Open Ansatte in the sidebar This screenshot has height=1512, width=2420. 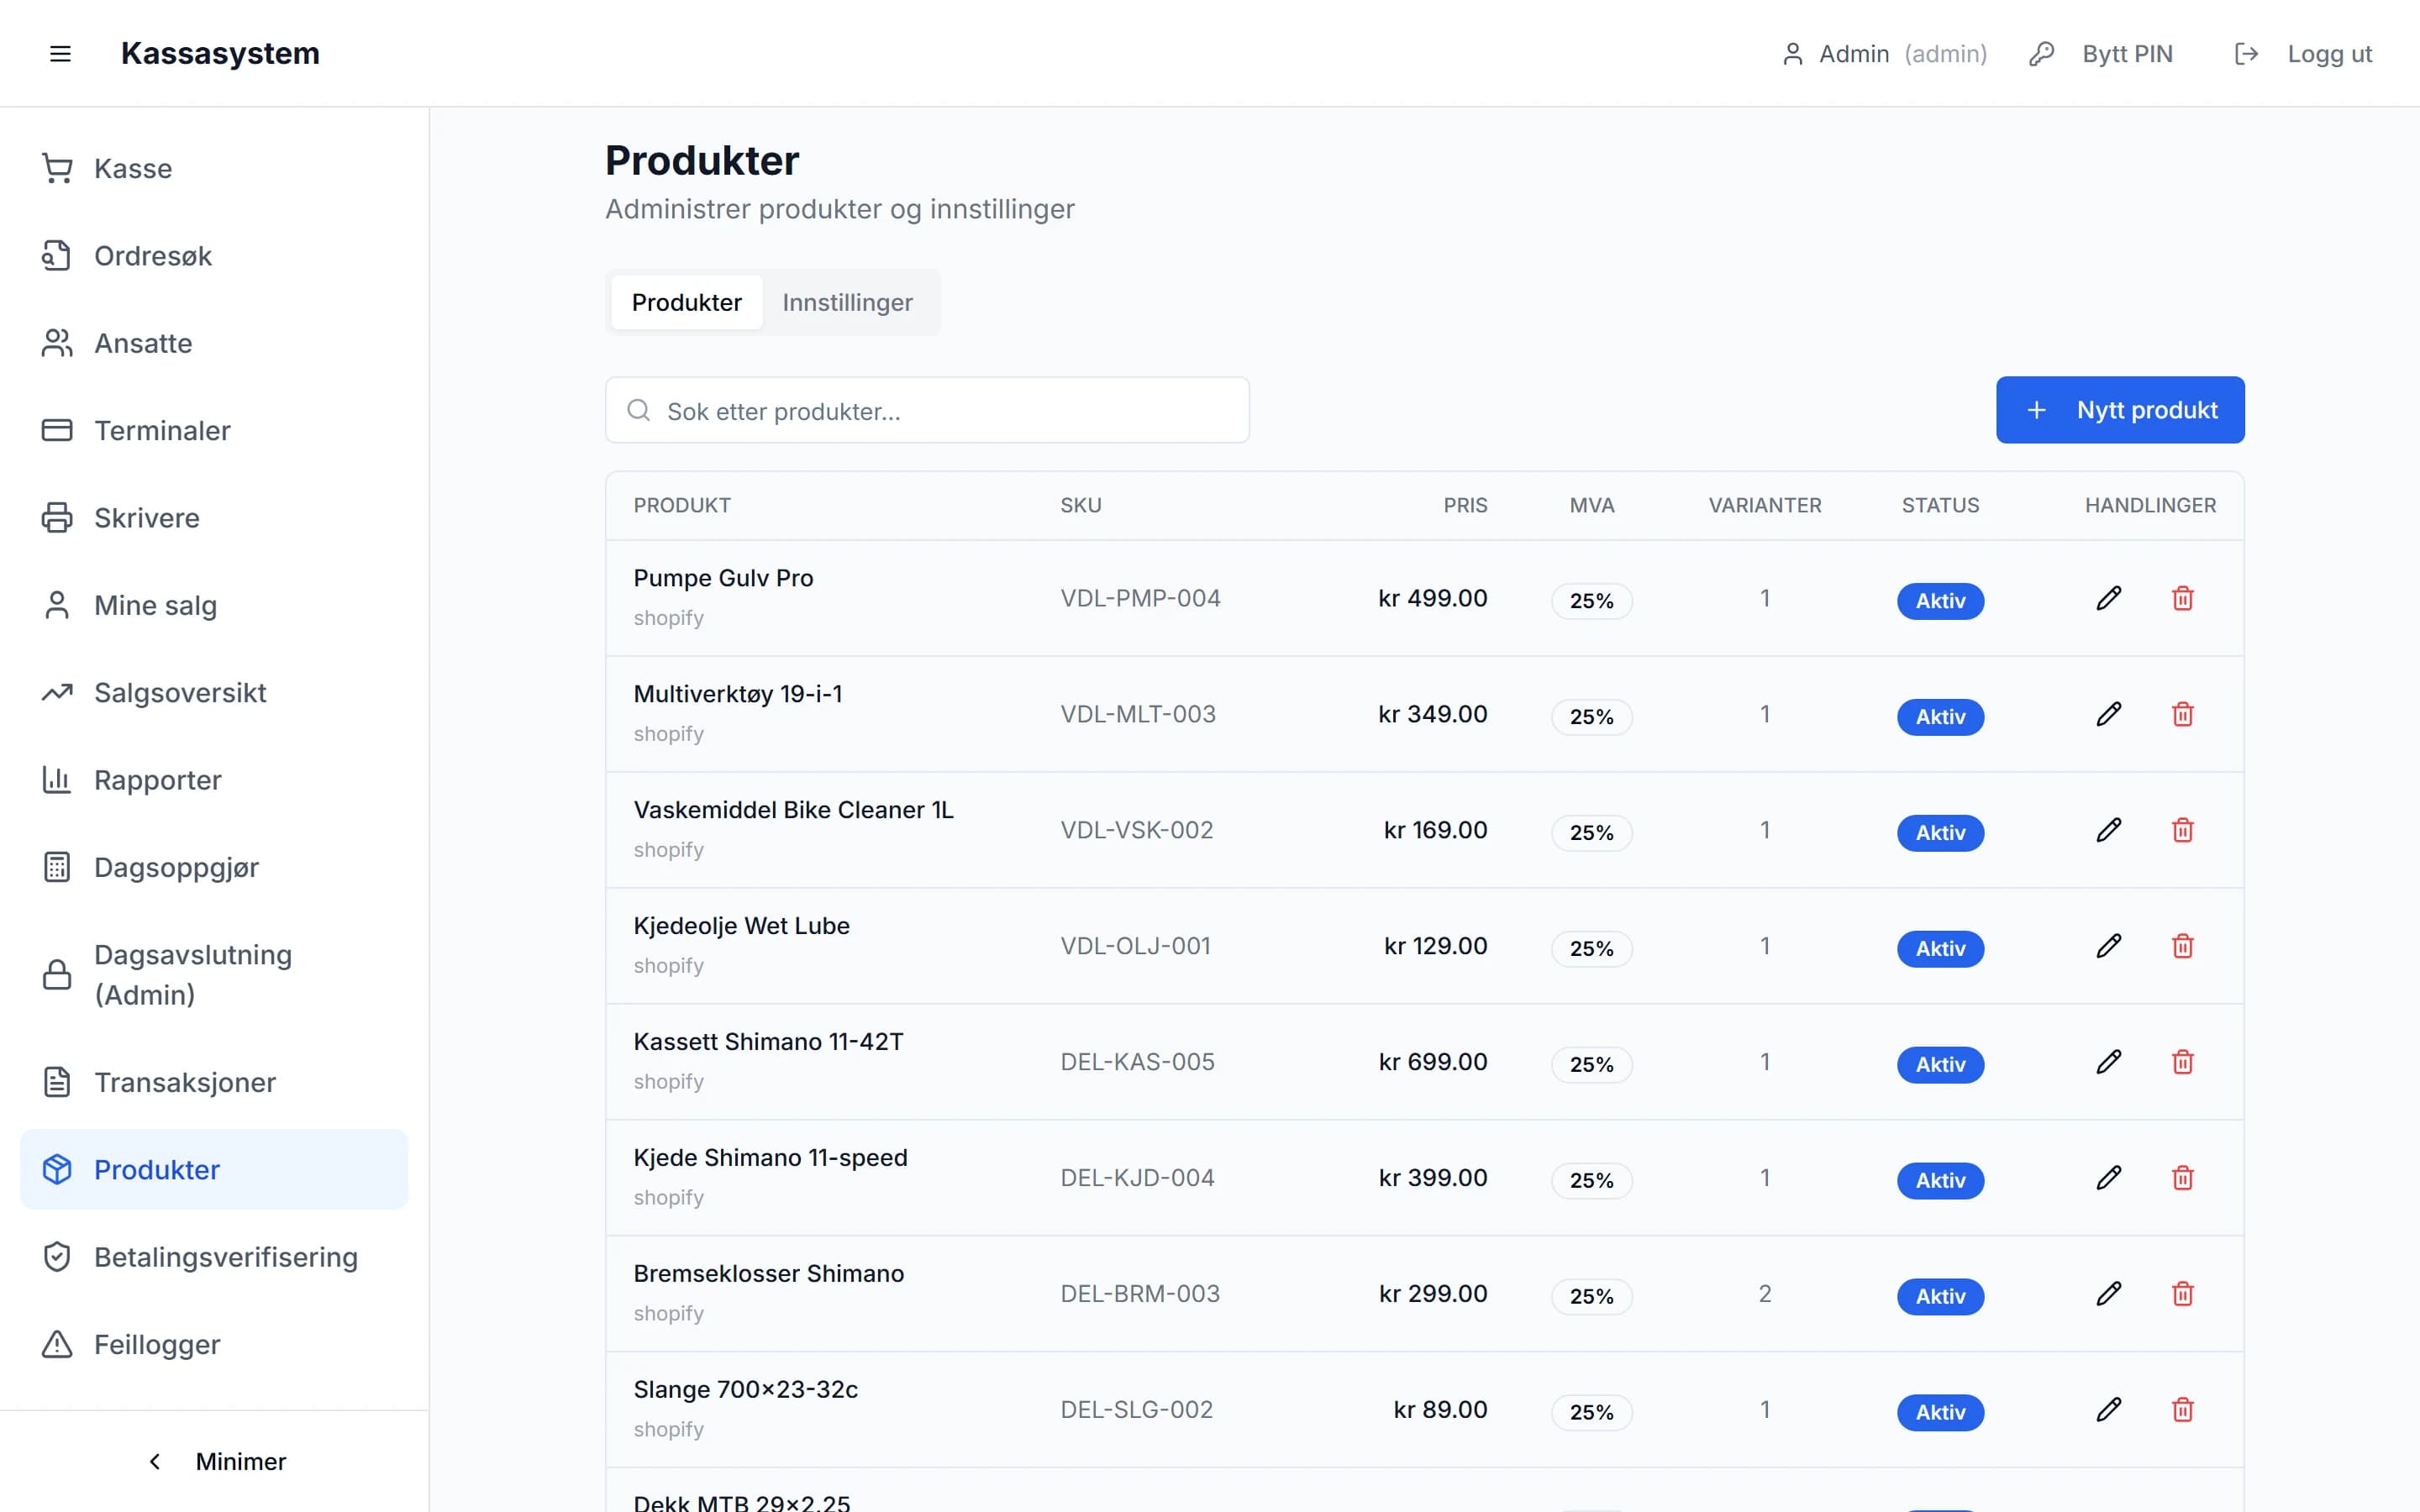[214, 343]
